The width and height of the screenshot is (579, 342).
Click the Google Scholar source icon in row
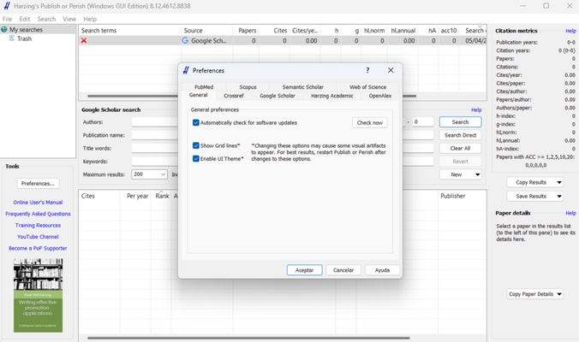(185, 40)
